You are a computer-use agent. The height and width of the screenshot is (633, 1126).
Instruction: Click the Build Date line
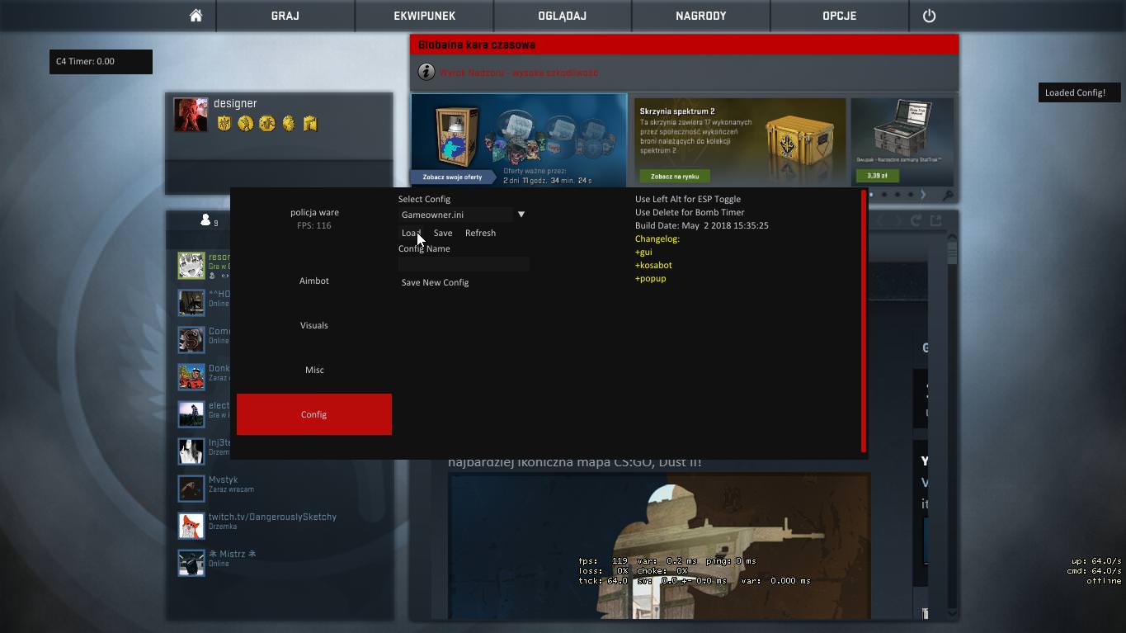click(x=702, y=225)
